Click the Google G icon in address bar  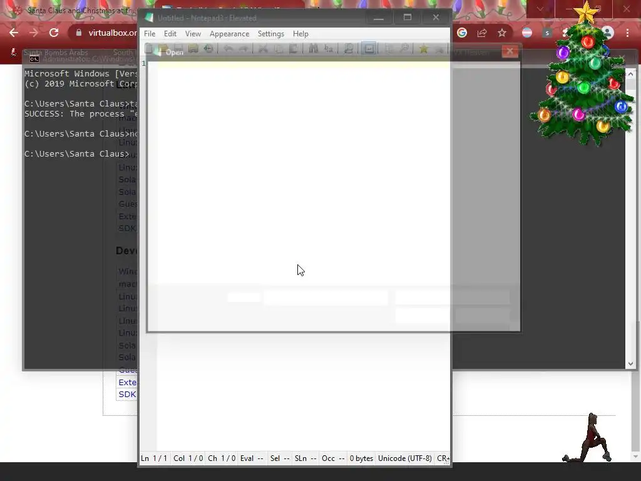coord(462,33)
